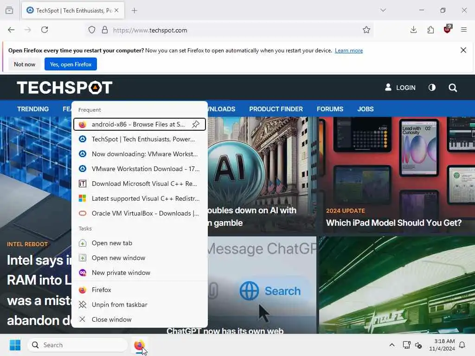Click the Firefox back arrow button

pos(11,30)
